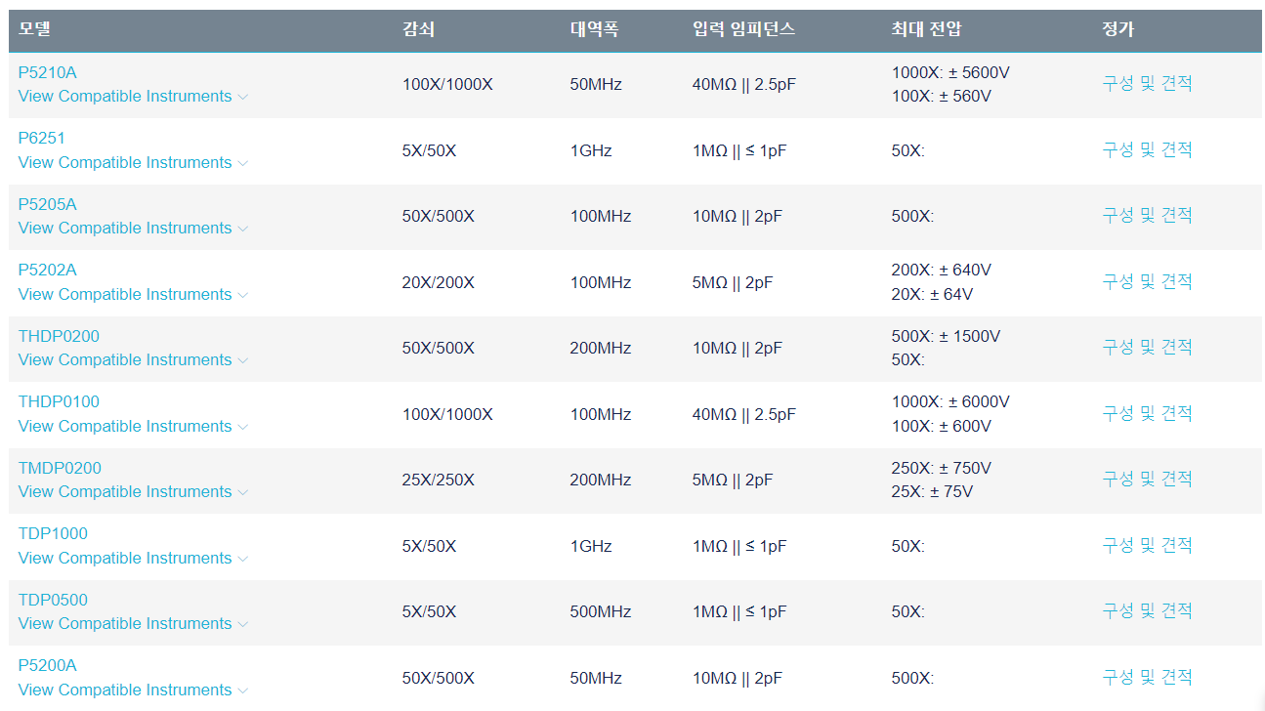Click 구성 및 견적 for P5202A
Viewport: 1265px width, 711px height.
click(x=1148, y=281)
